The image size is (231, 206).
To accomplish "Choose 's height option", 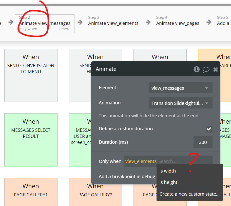I will (189, 182).
